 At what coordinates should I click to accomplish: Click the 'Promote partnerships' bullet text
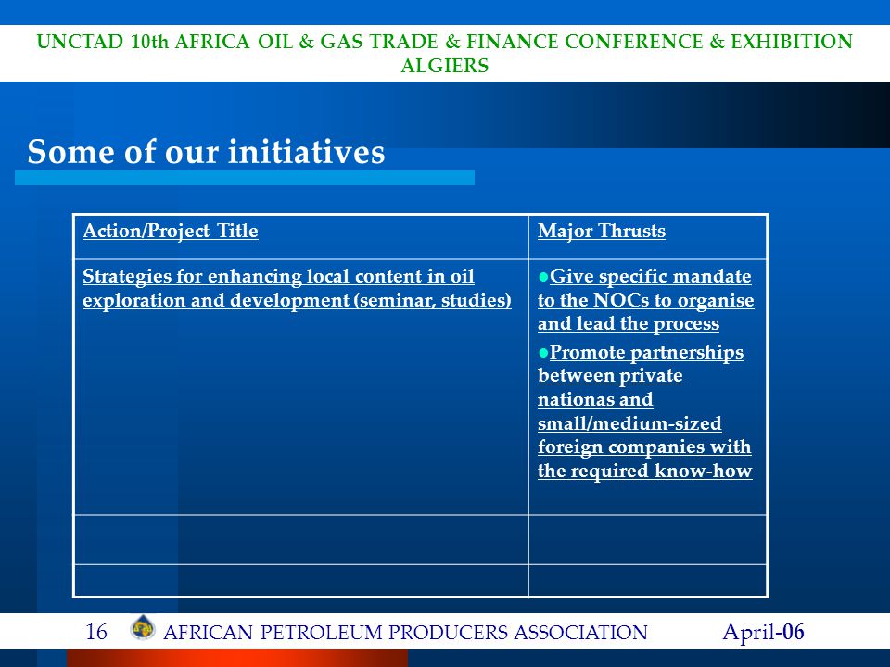tap(645, 411)
